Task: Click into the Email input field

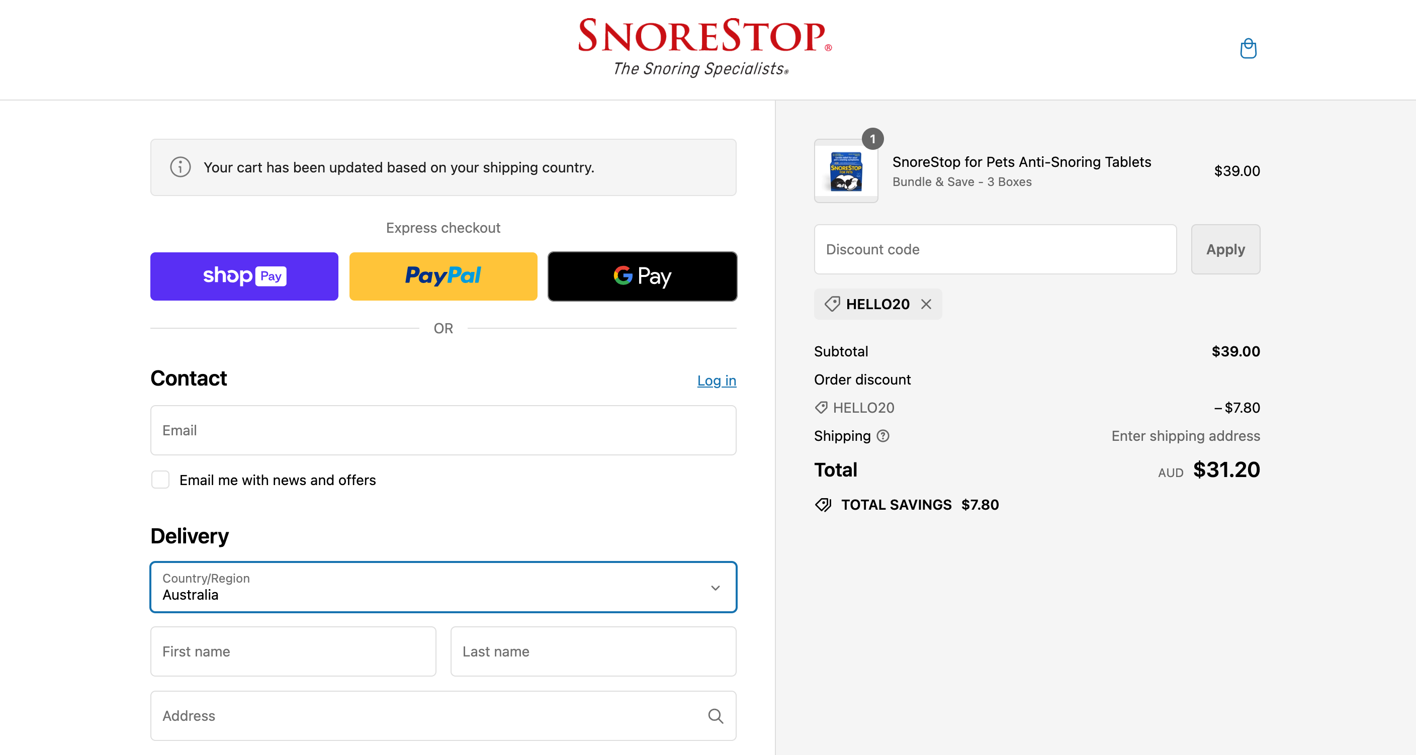Action: click(x=443, y=430)
